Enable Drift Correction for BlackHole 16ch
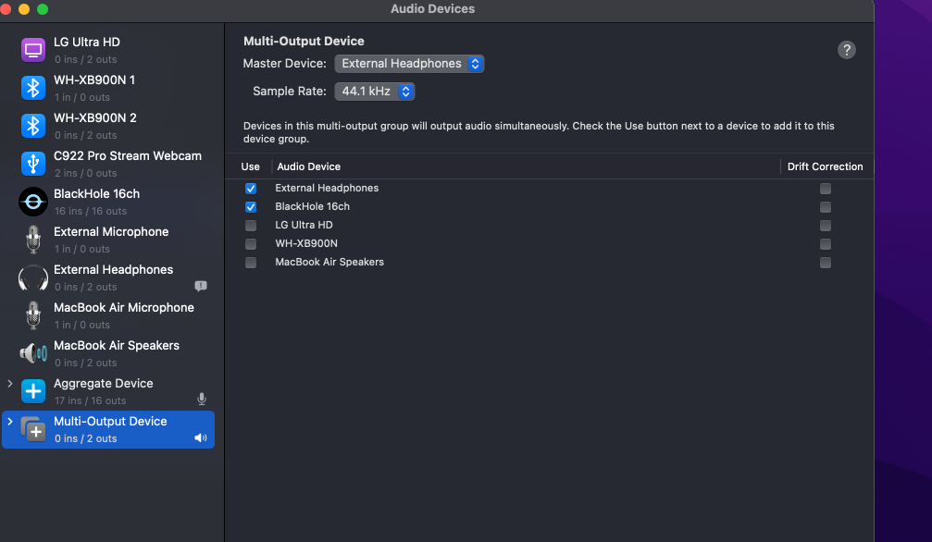This screenshot has height=542, width=932. 826,207
